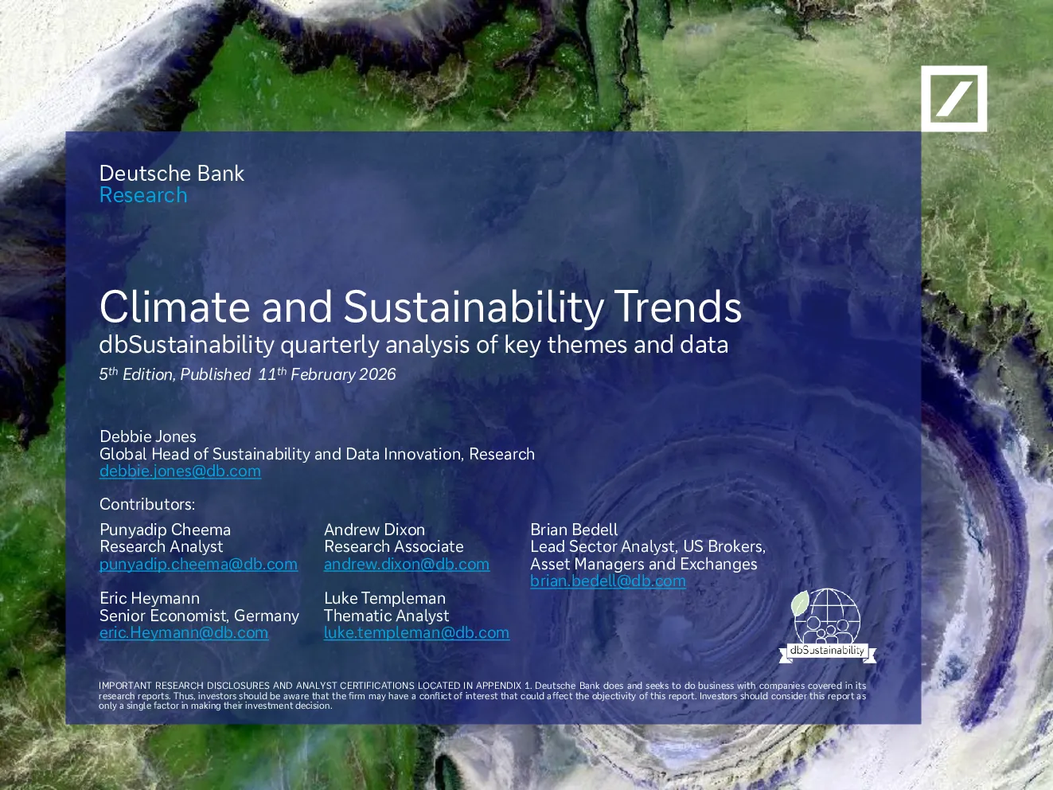Click the name "Andrew Dixon"

click(x=374, y=530)
